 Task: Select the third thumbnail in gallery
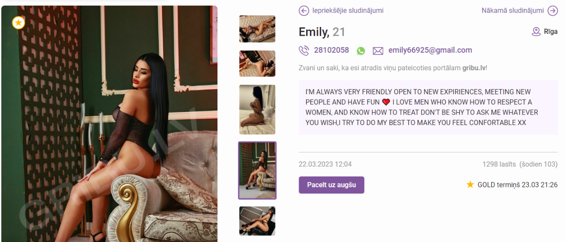(257, 109)
